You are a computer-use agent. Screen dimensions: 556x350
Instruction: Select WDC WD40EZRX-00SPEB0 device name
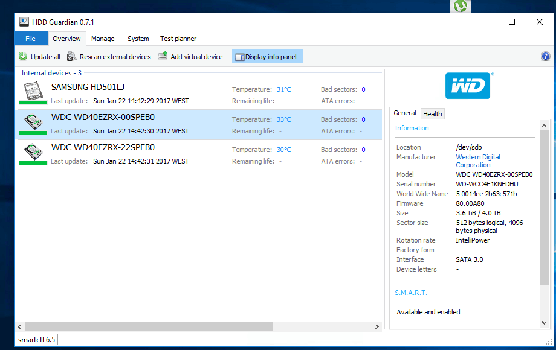pyautogui.click(x=103, y=117)
